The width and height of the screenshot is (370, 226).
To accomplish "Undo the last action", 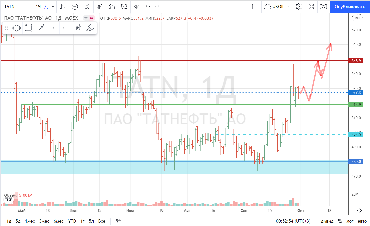I will pyautogui.click(x=148, y=7).
